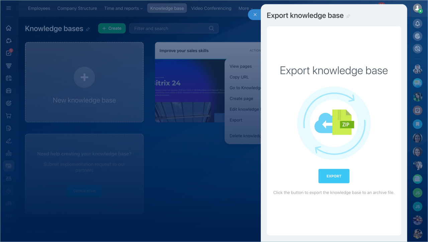Open the hamburger main menu
This screenshot has width=428, height=242.
(9, 8)
